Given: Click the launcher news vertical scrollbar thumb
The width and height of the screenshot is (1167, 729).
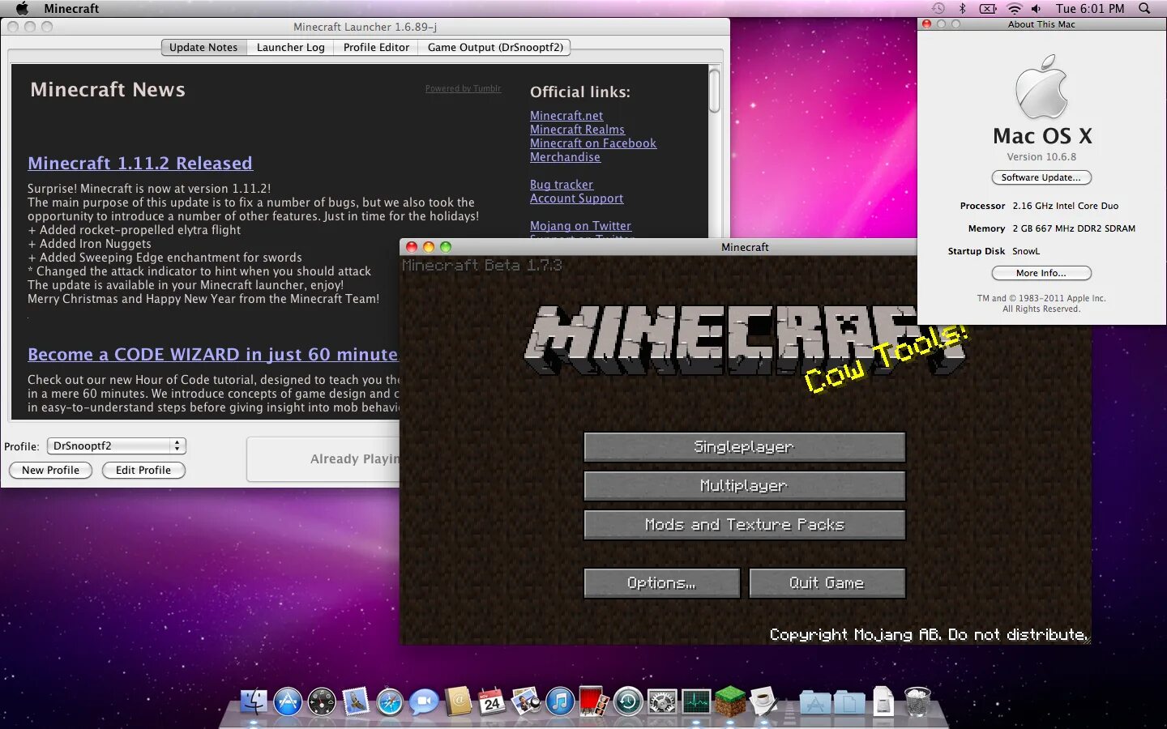Looking at the screenshot, I should [715, 91].
